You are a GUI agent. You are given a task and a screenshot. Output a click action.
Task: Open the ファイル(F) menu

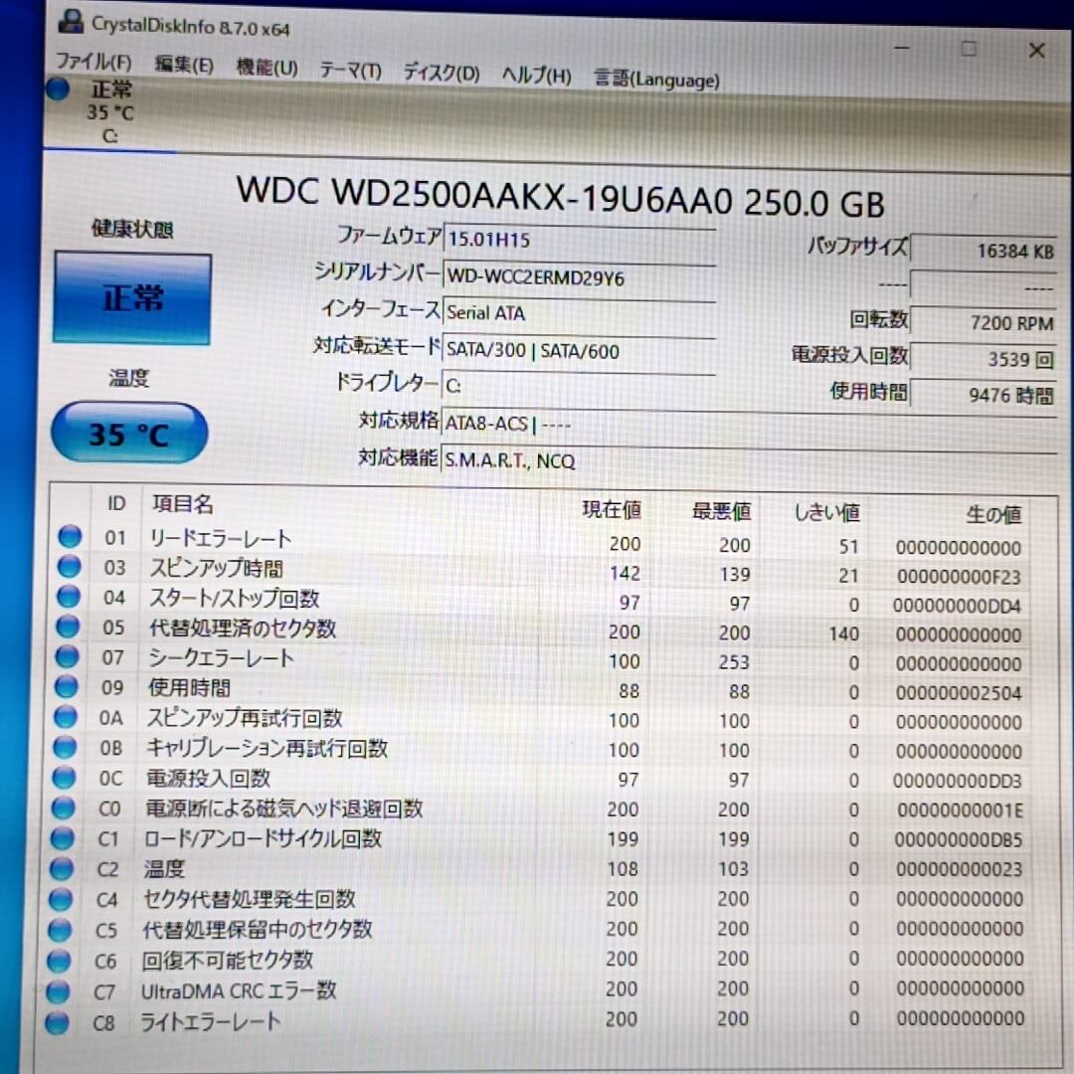click(93, 62)
